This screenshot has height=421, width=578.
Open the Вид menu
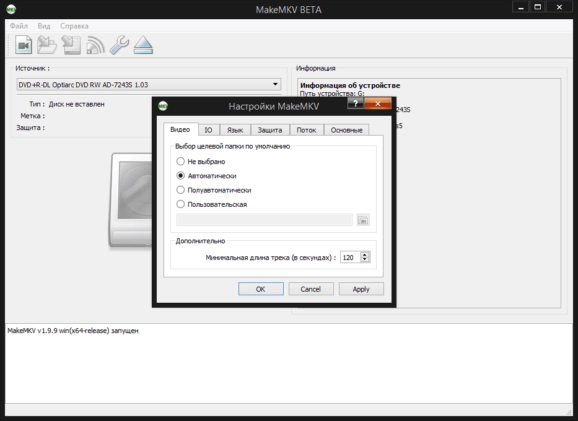(x=44, y=26)
